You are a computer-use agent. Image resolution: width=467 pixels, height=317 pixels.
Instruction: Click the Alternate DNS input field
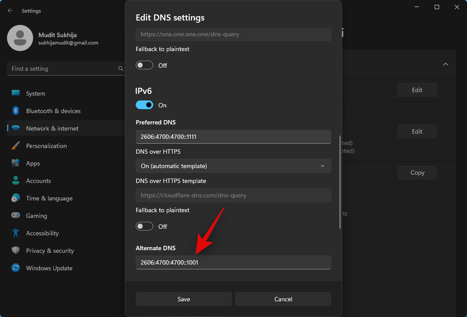point(233,262)
